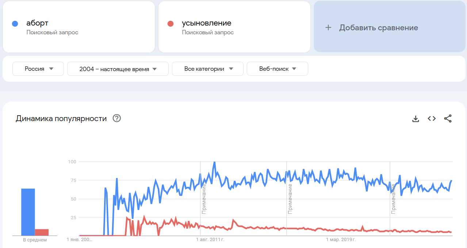The image size is (467, 248).
Task: Select the «усыновление» search term card
Action: point(234,27)
